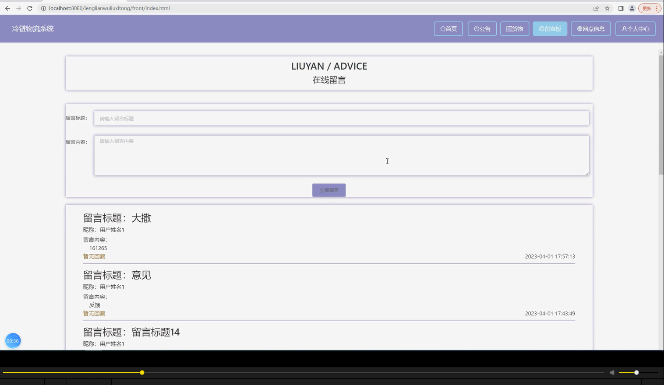Click the volume slider handle
The height and width of the screenshot is (385, 664).
point(636,373)
